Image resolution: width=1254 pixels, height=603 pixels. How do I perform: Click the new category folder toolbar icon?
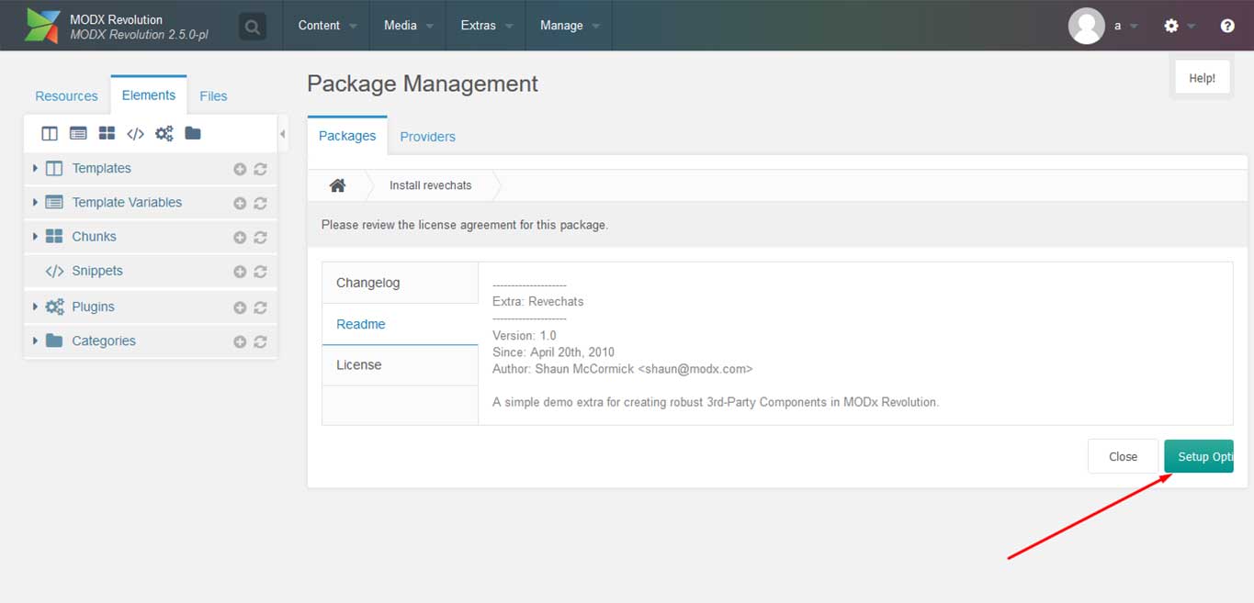click(192, 134)
